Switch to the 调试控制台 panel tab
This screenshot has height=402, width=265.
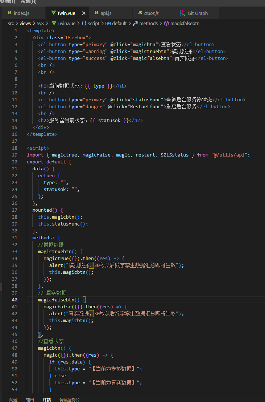click(x=69, y=399)
